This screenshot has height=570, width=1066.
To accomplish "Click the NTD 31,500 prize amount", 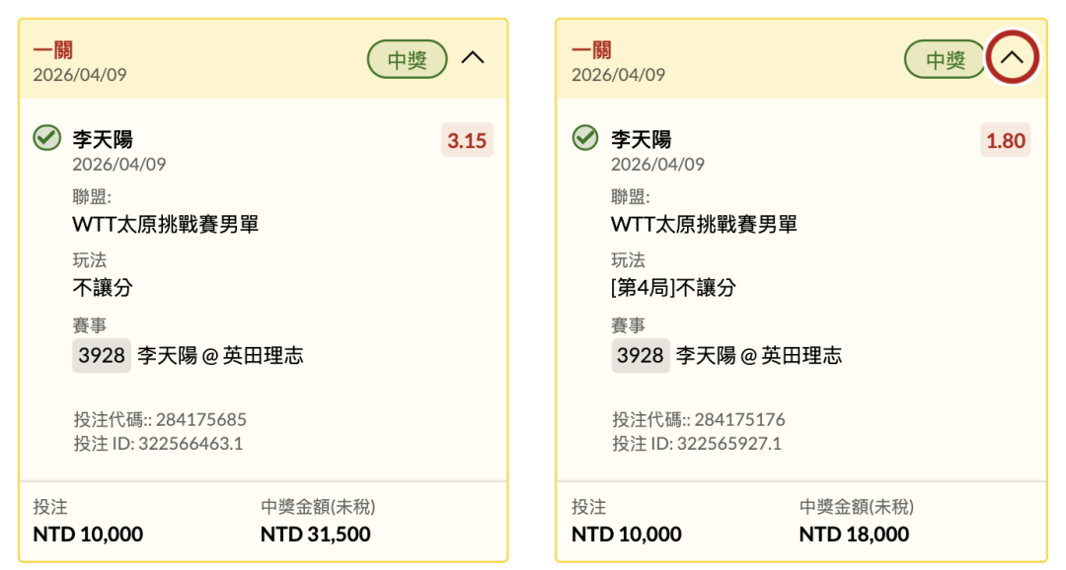I will [x=316, y=534].
